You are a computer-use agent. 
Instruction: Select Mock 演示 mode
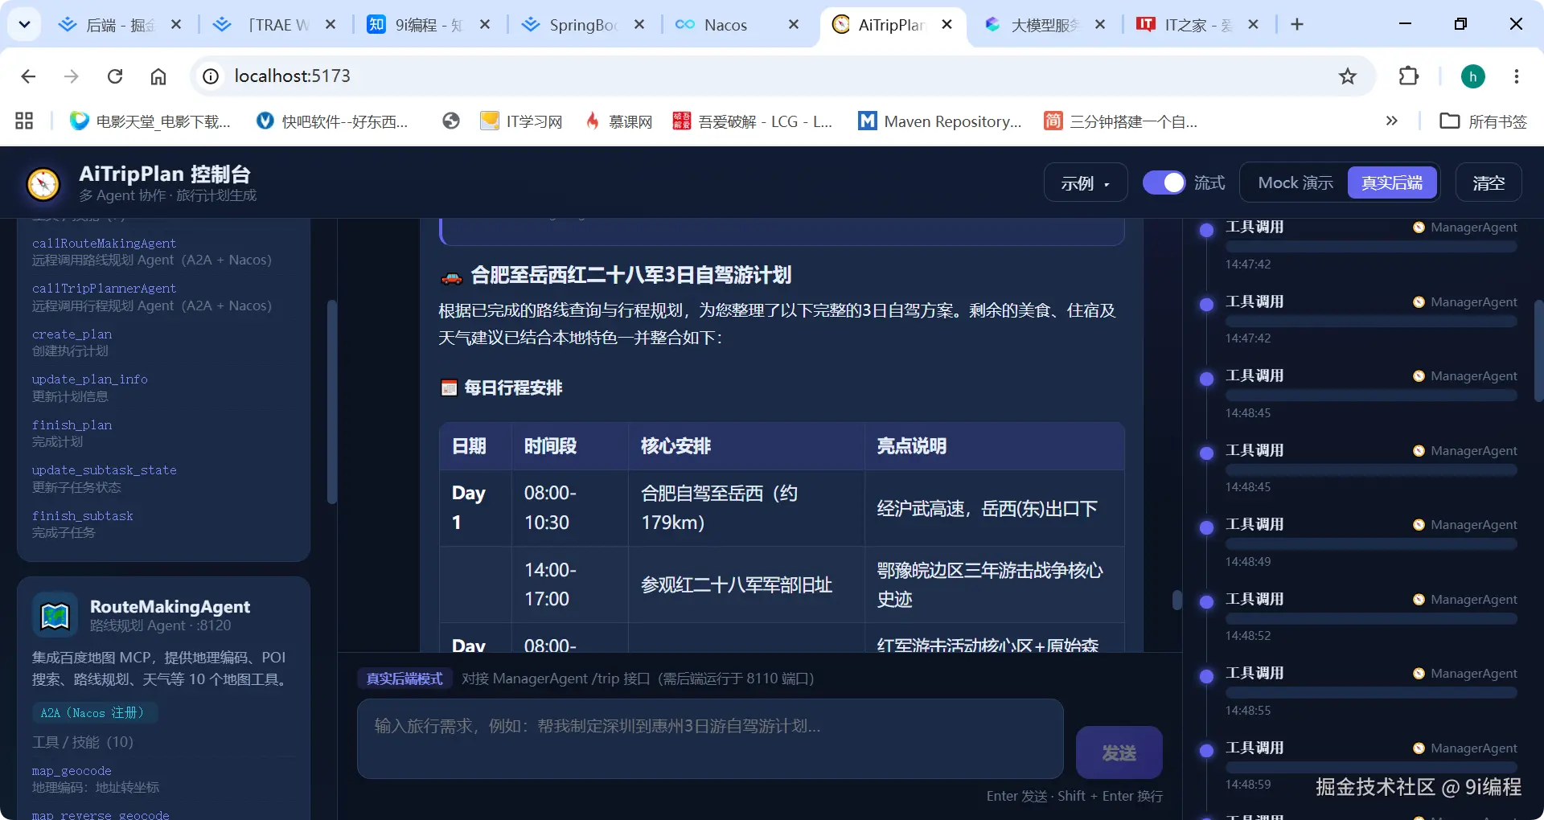coord(1296,183)
